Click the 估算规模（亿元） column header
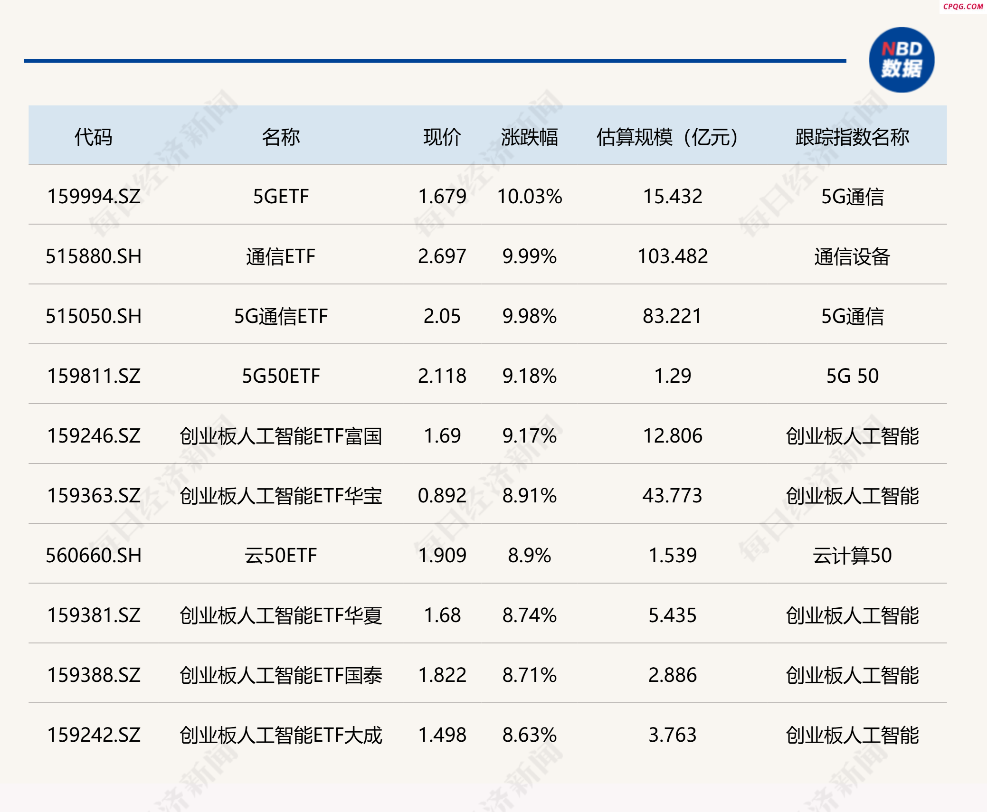This screenshot has width=987, height=812. tap(667, 137)
